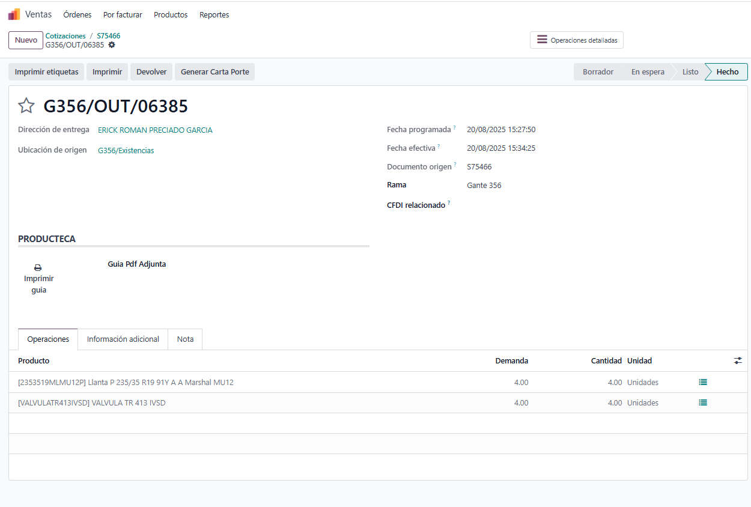
Task: Click the Imprimir etiquetas button
Action: (46, 72)
